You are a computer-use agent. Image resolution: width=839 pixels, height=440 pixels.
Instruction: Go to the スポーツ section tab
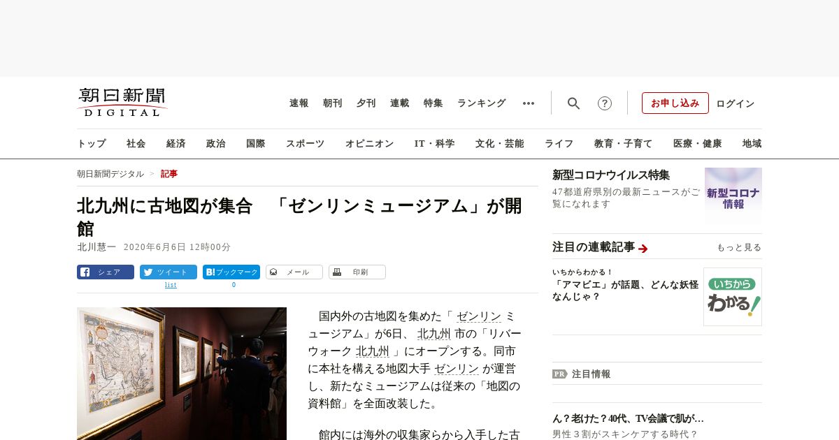(305, 144)
